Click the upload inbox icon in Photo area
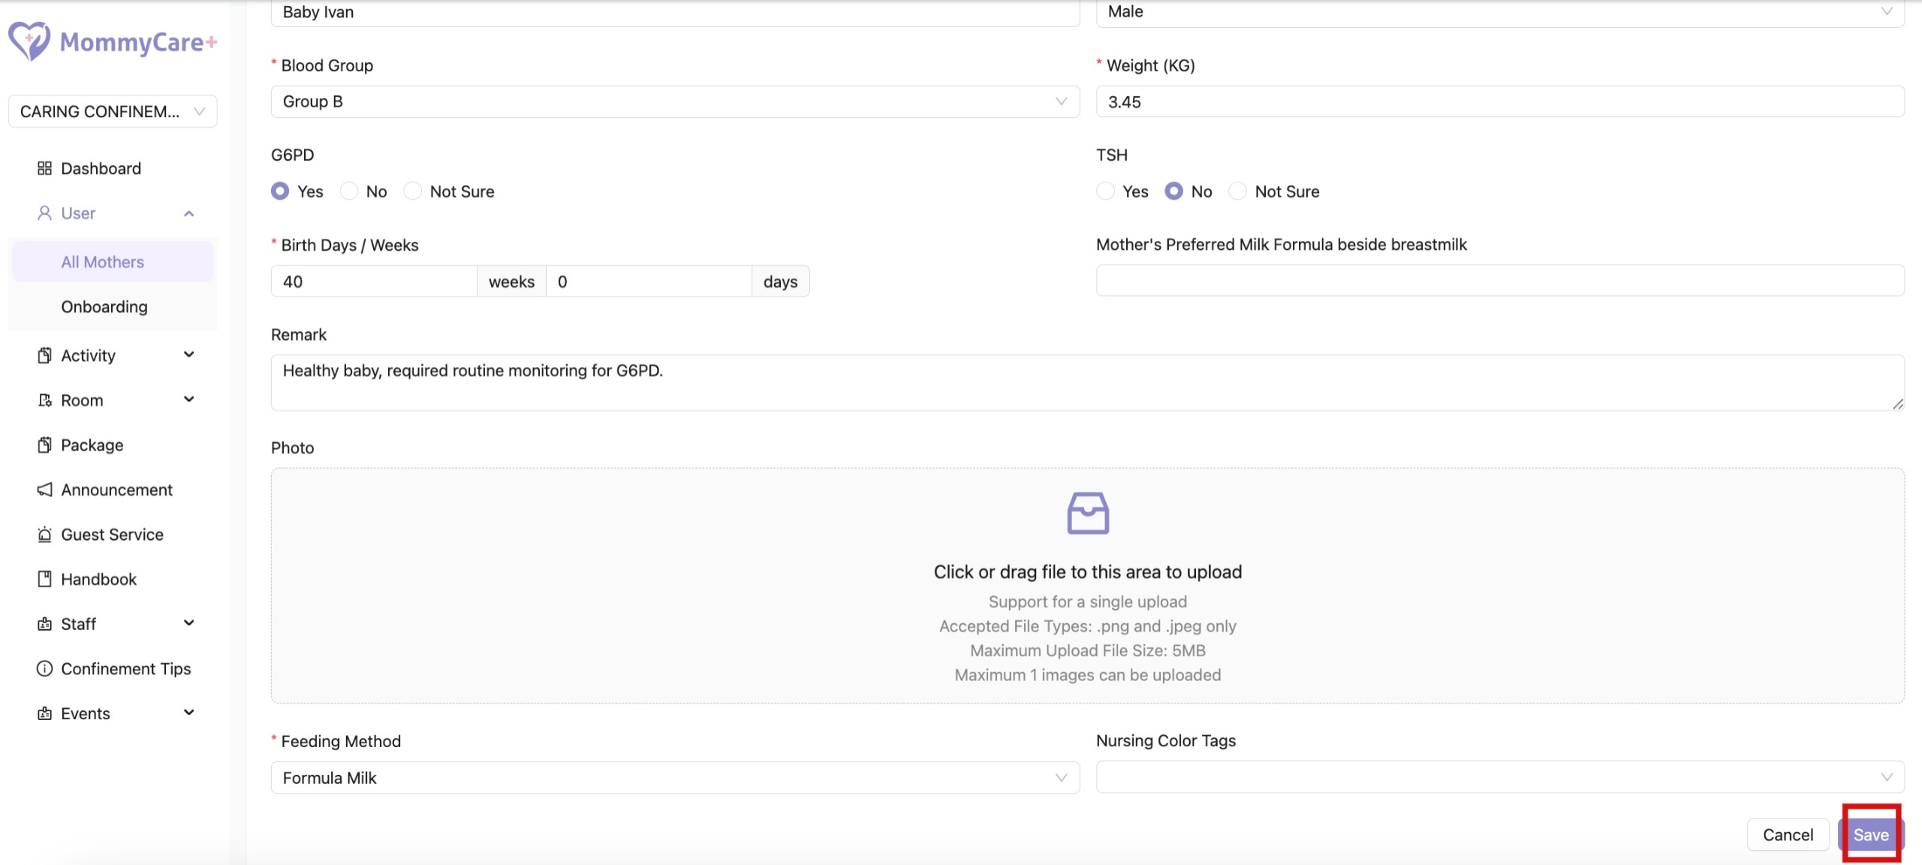The height and width of the screenshot is (865, 1922). [x=1087, y=514]
